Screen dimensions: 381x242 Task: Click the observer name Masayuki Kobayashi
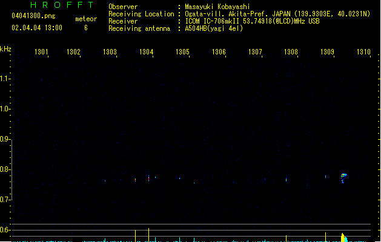(217, 7)
